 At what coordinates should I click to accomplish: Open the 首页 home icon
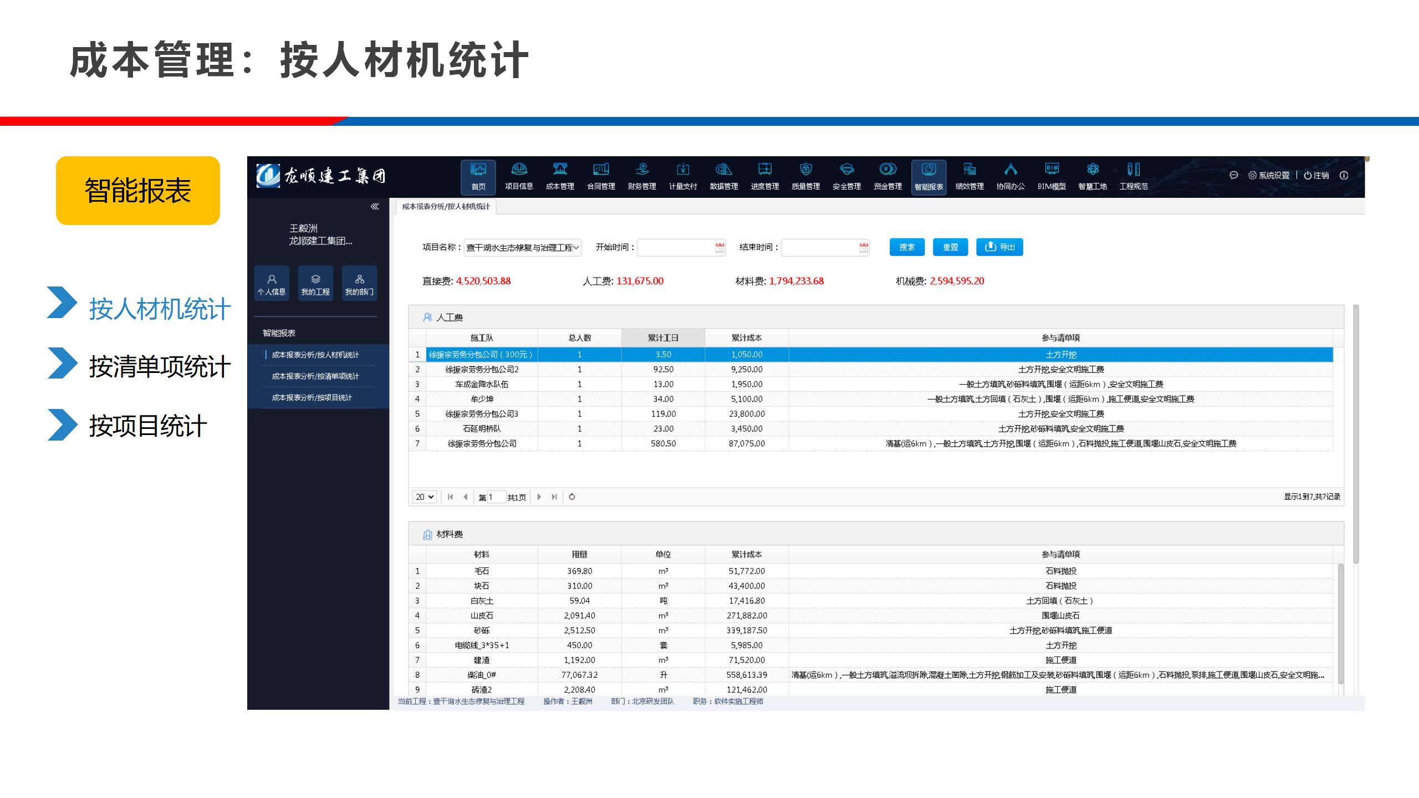[478, 177]
